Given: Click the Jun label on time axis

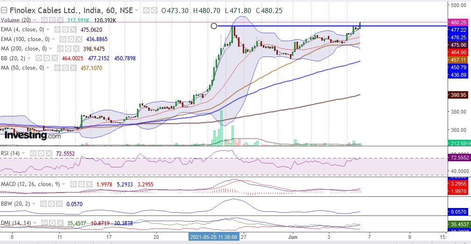Looking at the screenshot, I should tap(292, 237).
